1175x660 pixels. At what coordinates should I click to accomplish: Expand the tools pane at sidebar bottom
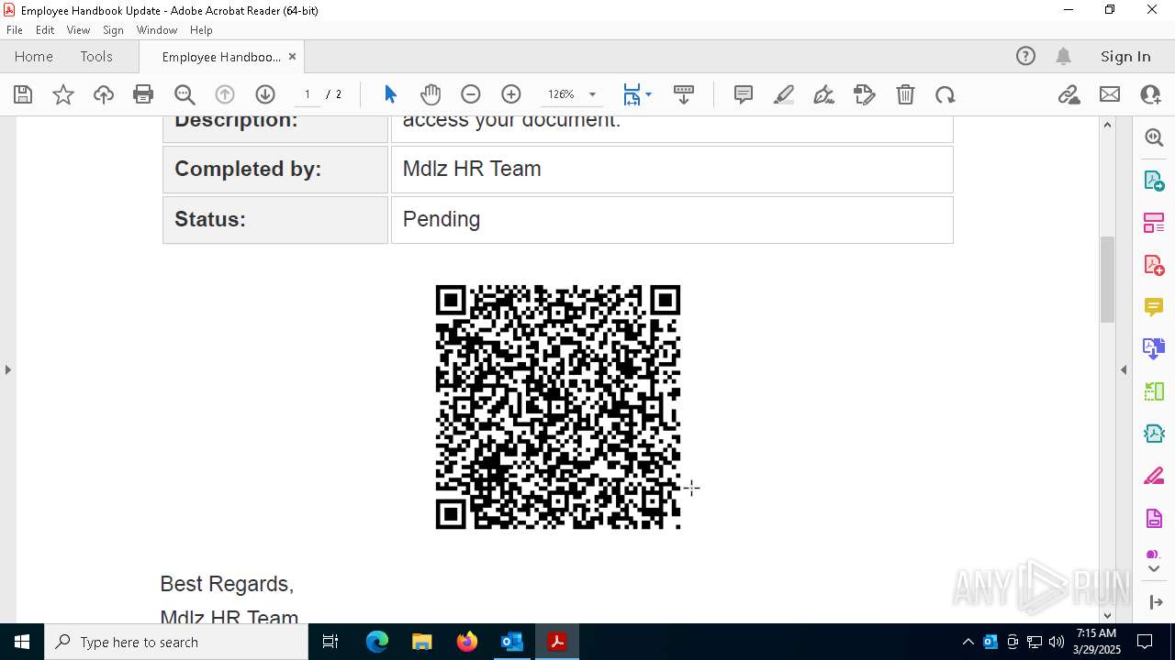(1155, 602)
